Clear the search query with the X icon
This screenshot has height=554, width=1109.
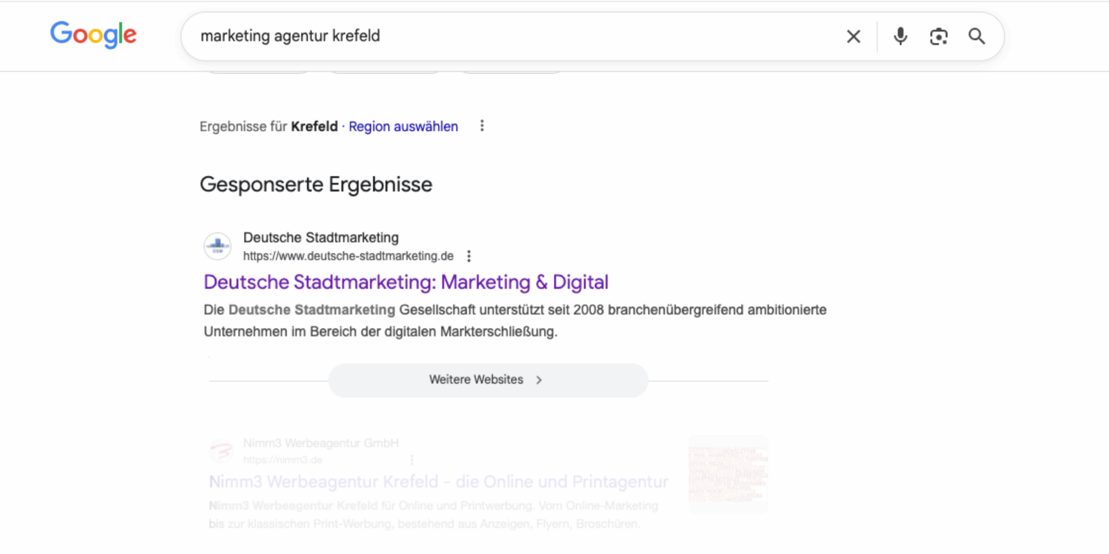click(853, 36)
